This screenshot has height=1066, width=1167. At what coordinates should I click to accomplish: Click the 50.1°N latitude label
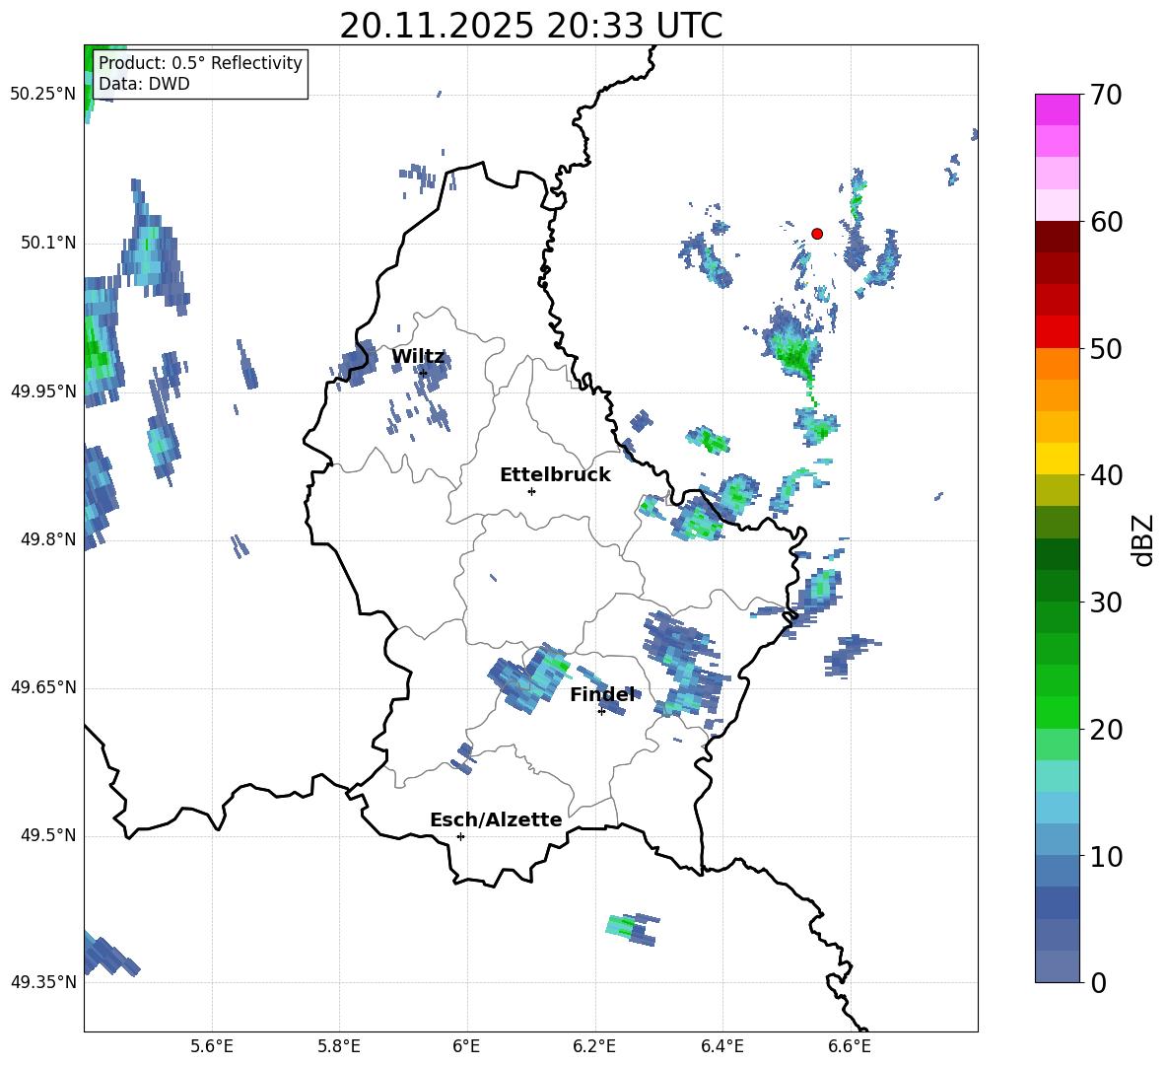[47, 243]
